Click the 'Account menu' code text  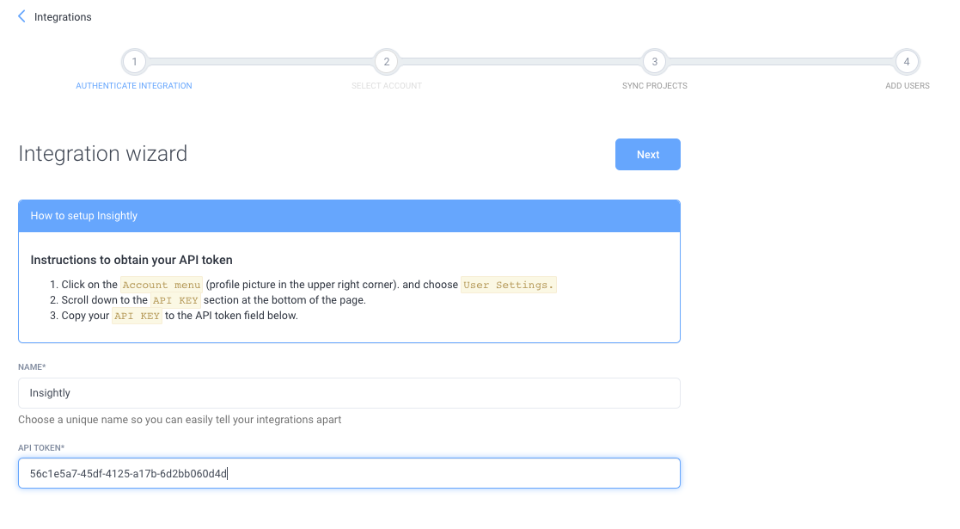coord(162,285)
